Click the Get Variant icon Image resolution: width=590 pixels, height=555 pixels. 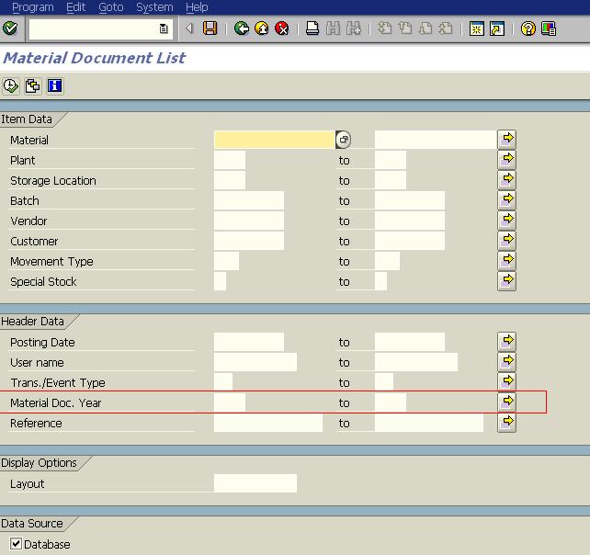coord(32,86)
